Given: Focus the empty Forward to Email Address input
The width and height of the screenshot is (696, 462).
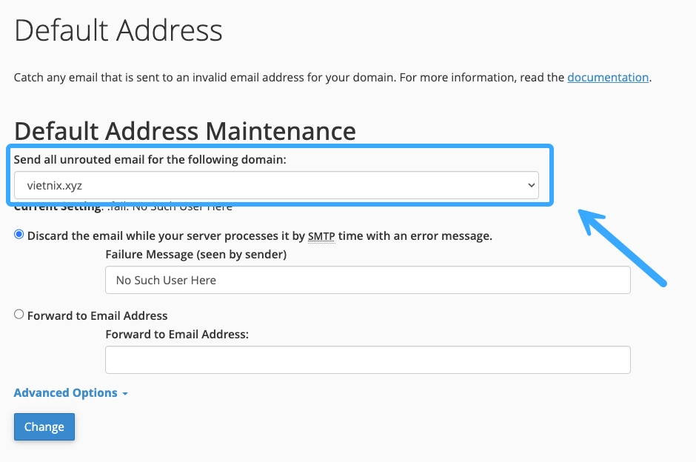Looking at the screenshot, I should [367, 360].
